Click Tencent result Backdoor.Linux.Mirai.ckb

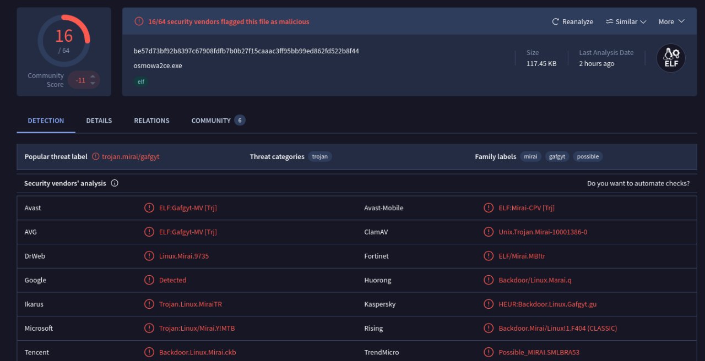point(198,352)
